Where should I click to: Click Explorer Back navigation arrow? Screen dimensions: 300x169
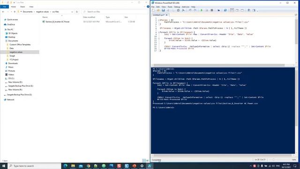pos(3,12)
